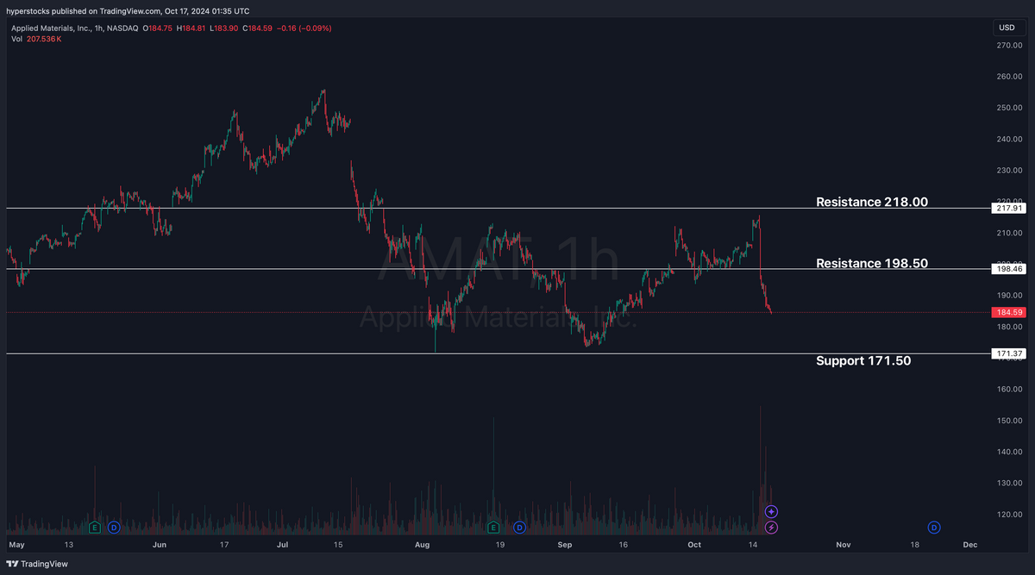The height and width of the screenshot is (575, 1035).
Task: Click the D dividend icon beside May earnings badge
Action: tap(113, 527)
